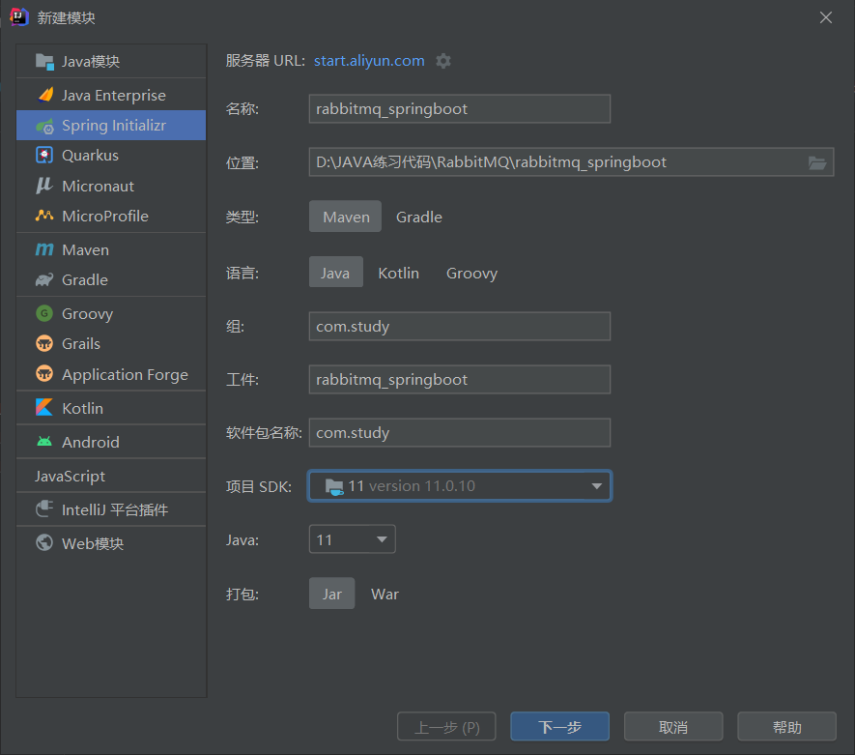855x755 pixels.
Task: Click the SDK folder icon in dropdown
Action: (x=333, y=486)
